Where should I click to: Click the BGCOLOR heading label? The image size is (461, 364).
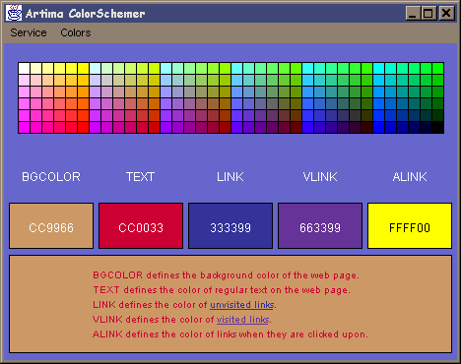(51, 177)
